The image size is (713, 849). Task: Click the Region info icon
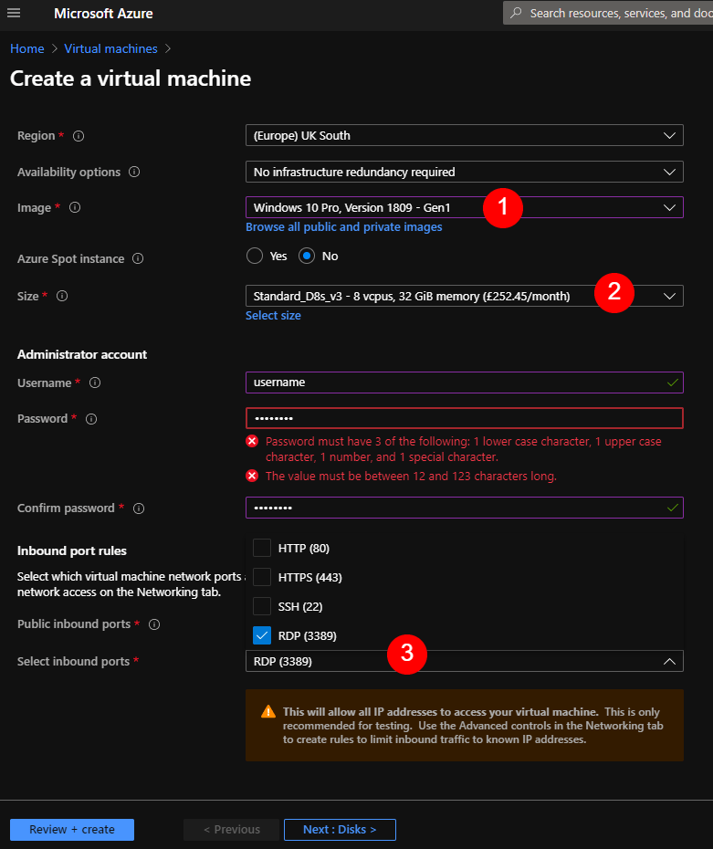point(79,136)
